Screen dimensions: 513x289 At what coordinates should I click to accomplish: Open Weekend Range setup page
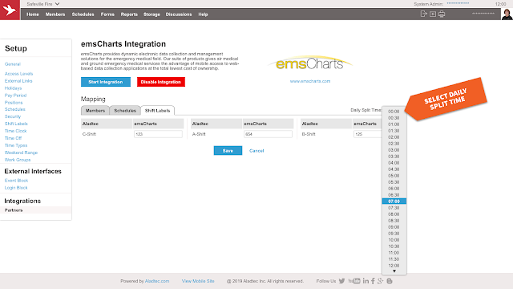(21, 153)
